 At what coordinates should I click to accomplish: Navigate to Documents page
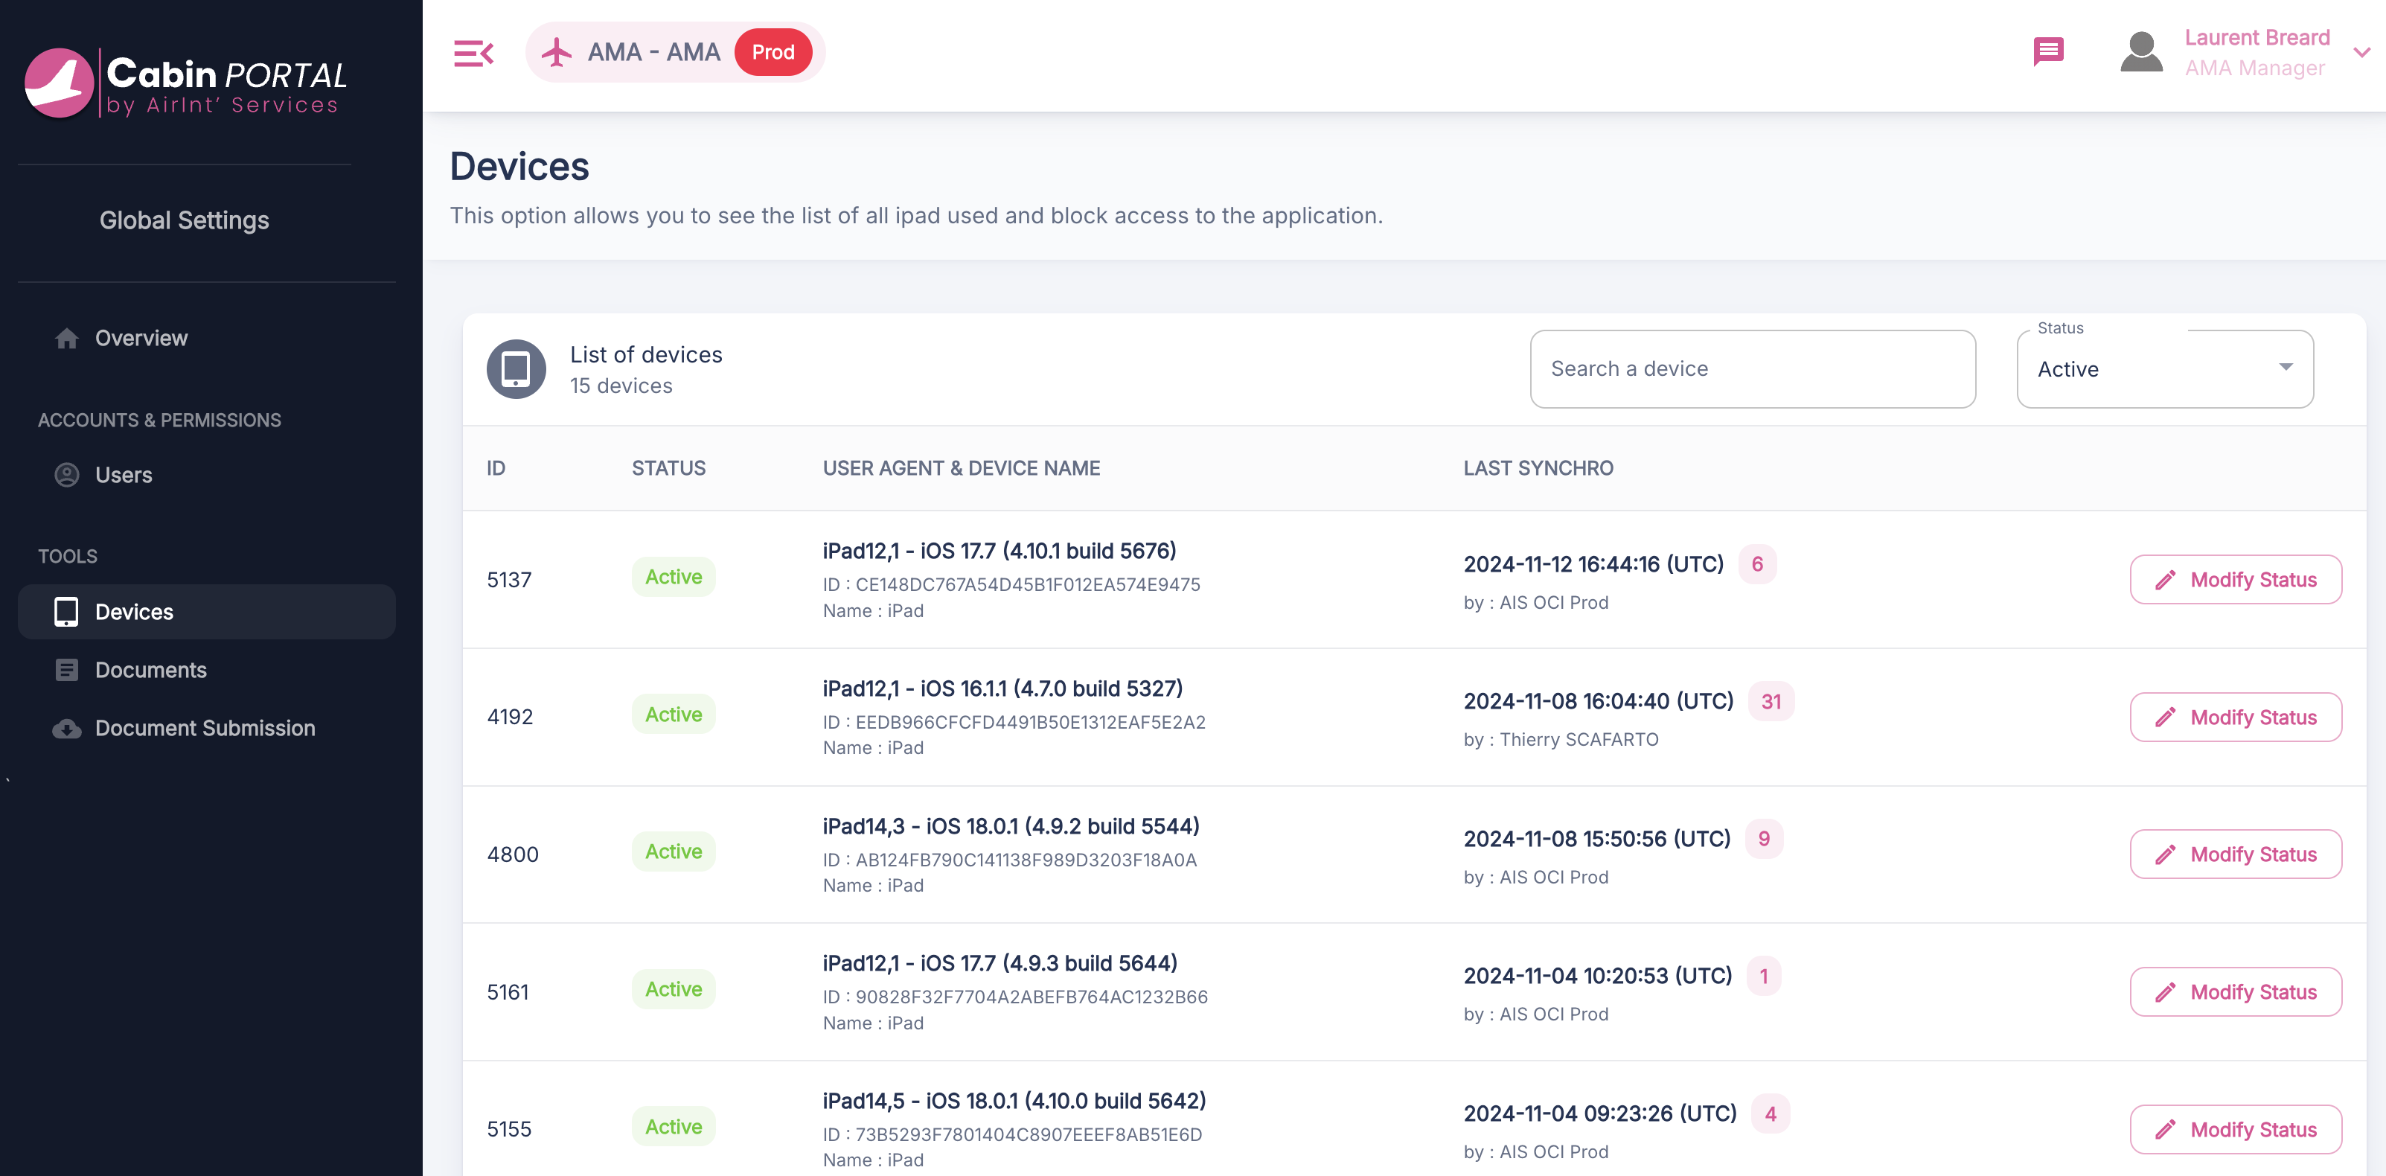[150, 669]
